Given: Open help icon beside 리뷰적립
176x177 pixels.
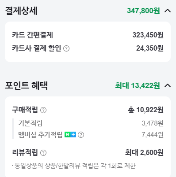Looking at the screenshot, I should [43, 153].
